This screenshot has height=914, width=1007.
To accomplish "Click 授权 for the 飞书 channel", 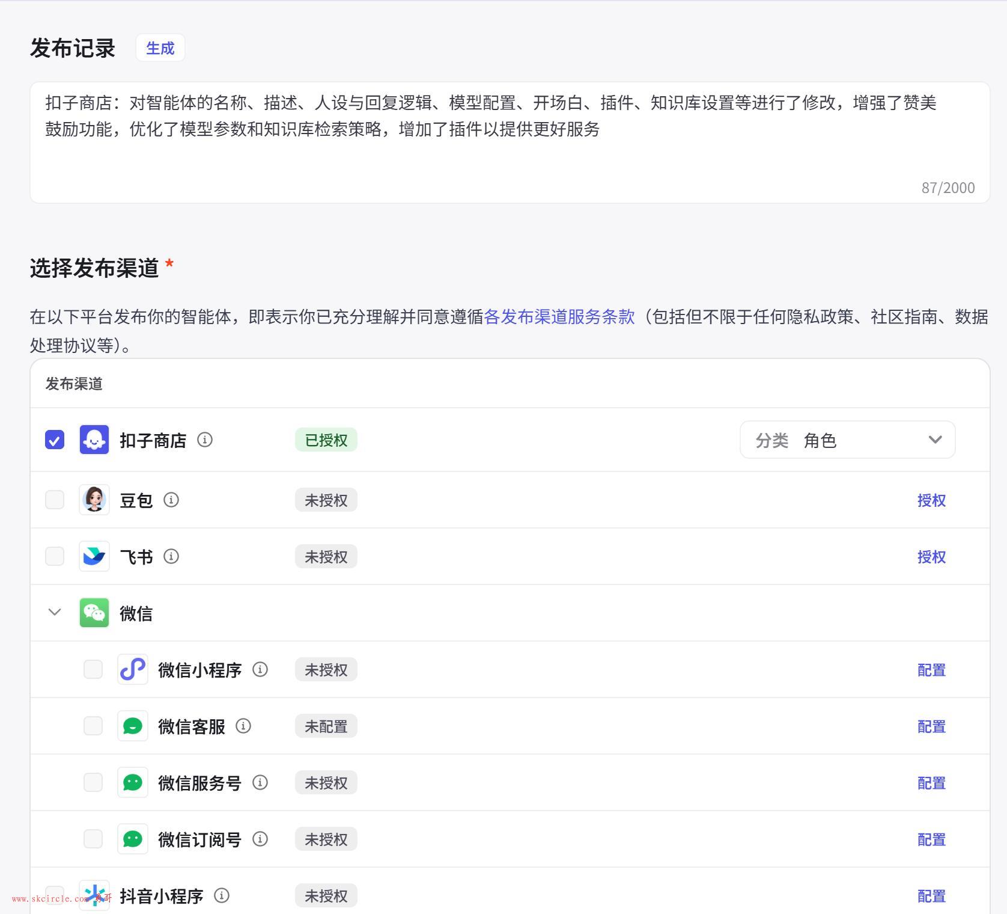I will coord(931,557).
